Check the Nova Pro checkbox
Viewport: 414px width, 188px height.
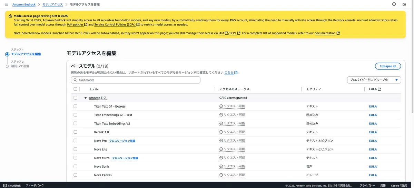(76, 141)
